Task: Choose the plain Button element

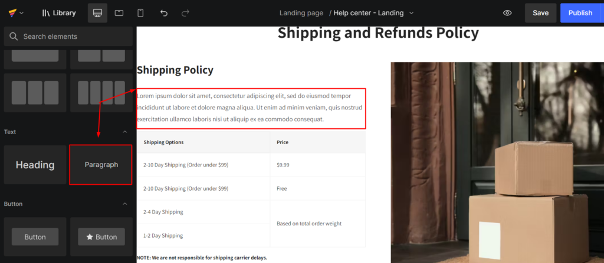Action: pos(35,237)
